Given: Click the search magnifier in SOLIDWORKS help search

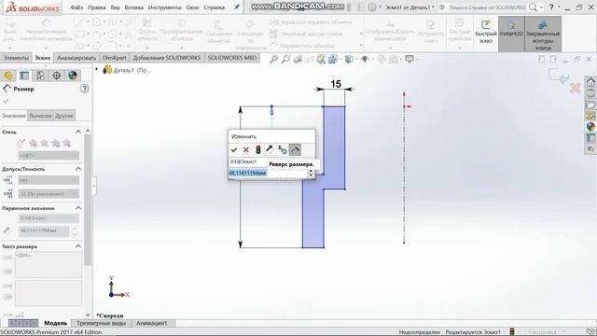Looking at the screenshot, I should (533, 7).
